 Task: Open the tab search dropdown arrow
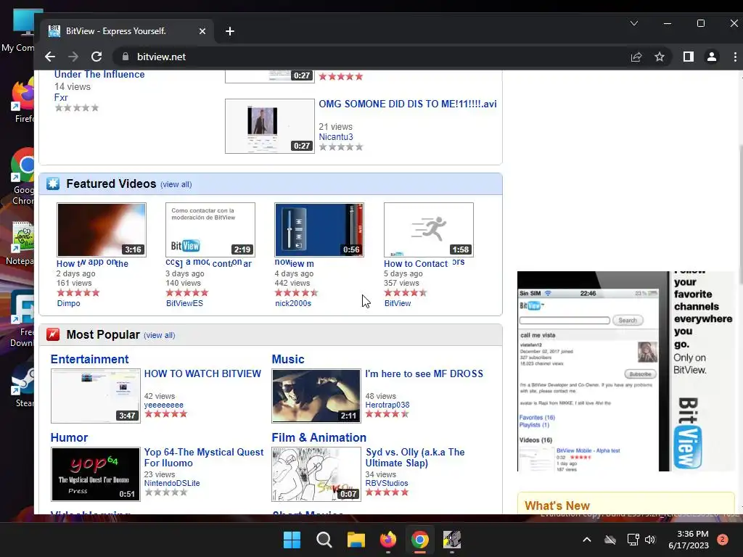[x=633, y=23]
